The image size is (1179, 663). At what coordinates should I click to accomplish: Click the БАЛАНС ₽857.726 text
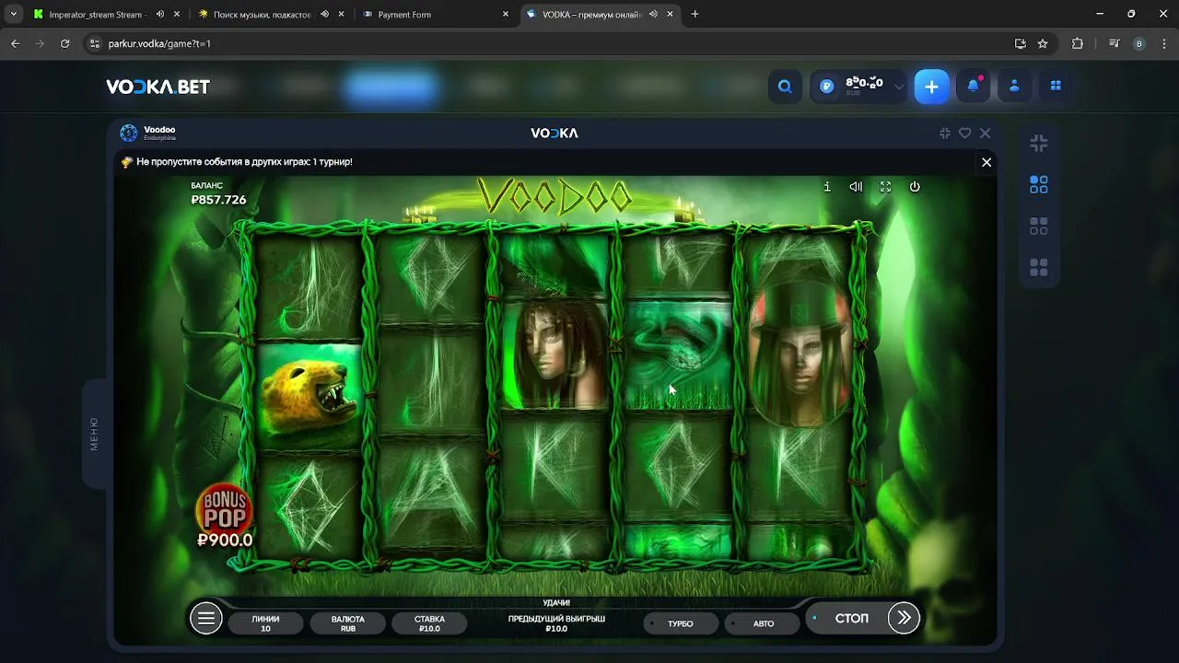click(x=218, y=193)
